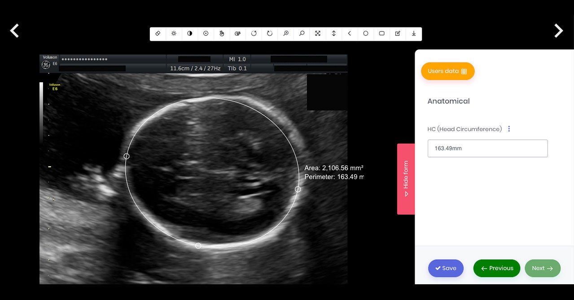Select the rectangle drawing tool
The image size is (574, 300).
[x=381, y=34]
